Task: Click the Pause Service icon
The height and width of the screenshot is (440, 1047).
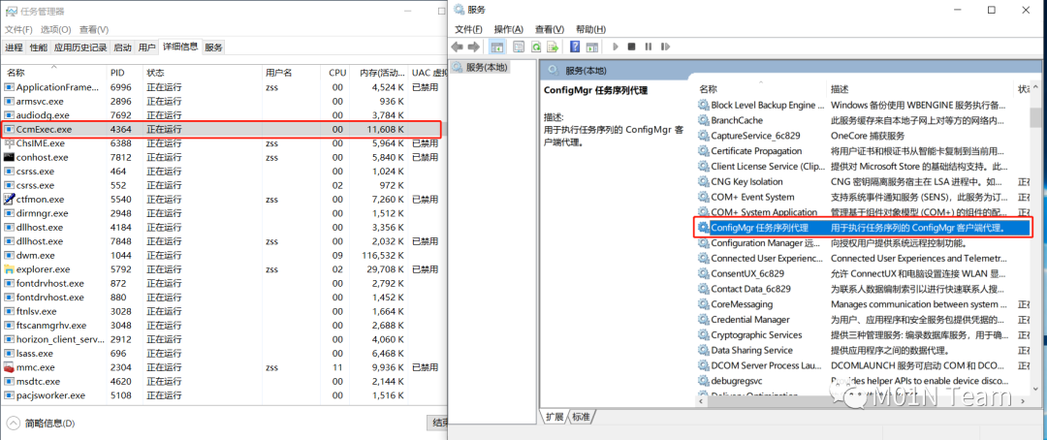Action: [x=648, y=47]
